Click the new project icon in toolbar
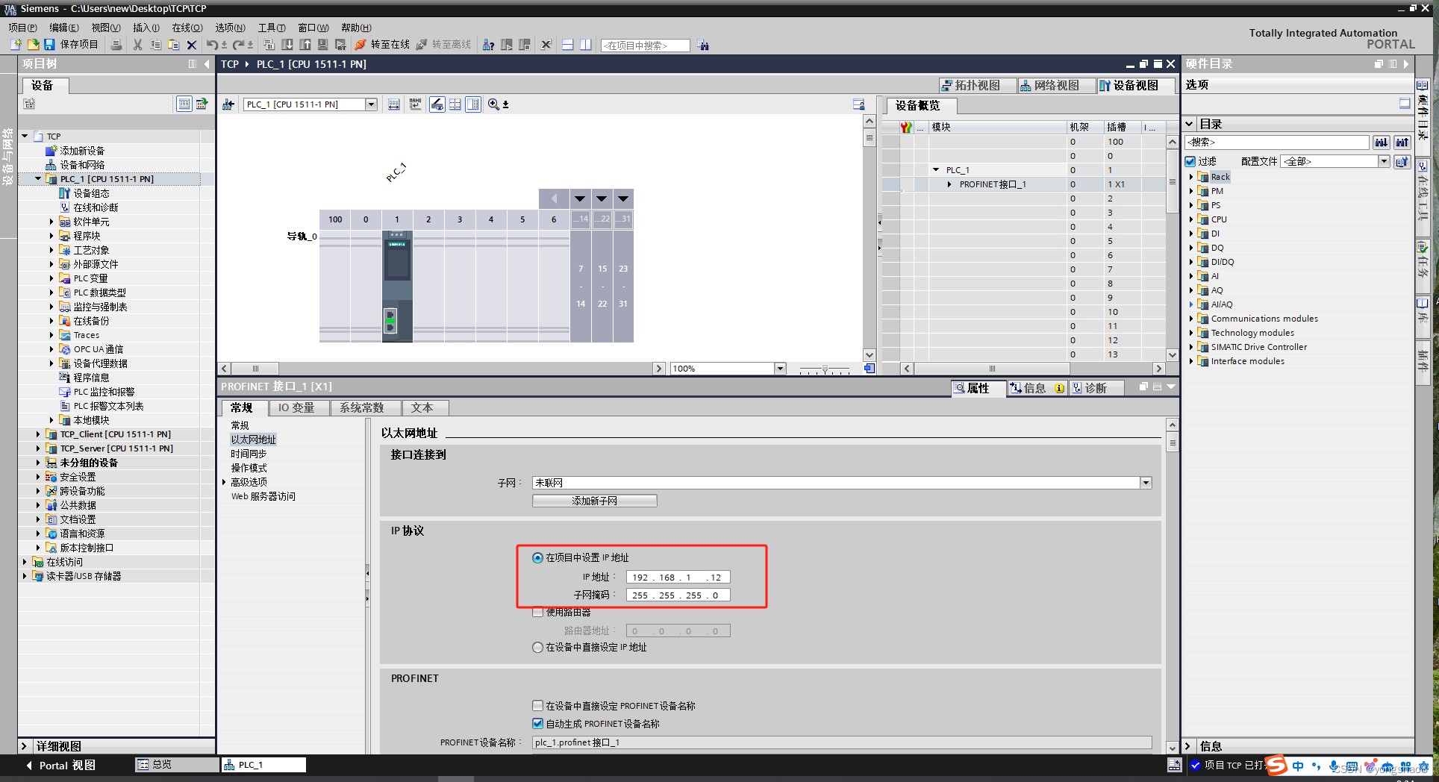1439x782 pixels. coord(16,45)
